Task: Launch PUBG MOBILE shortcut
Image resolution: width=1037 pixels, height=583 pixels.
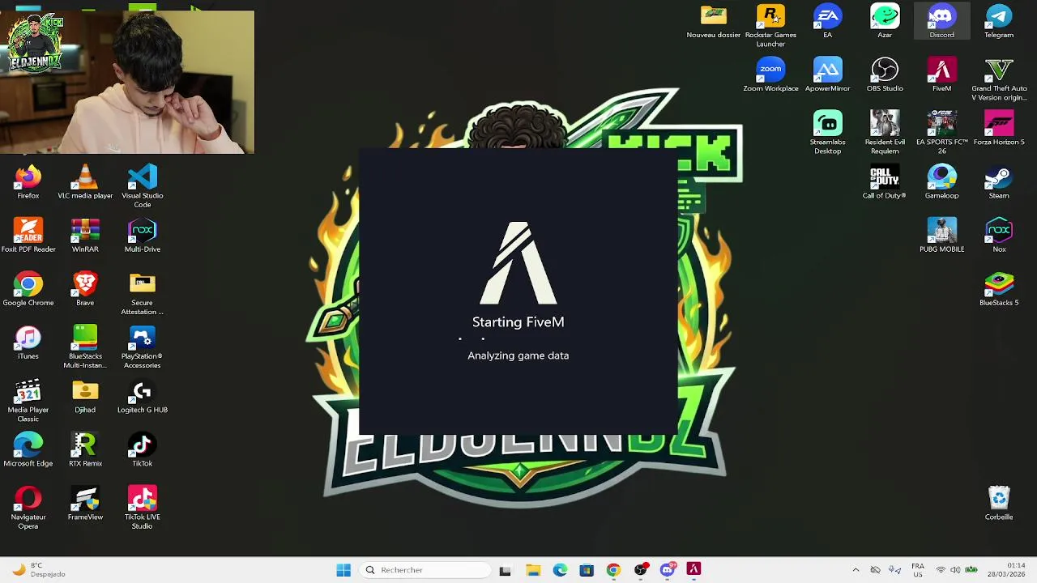Action: (941, 236)
